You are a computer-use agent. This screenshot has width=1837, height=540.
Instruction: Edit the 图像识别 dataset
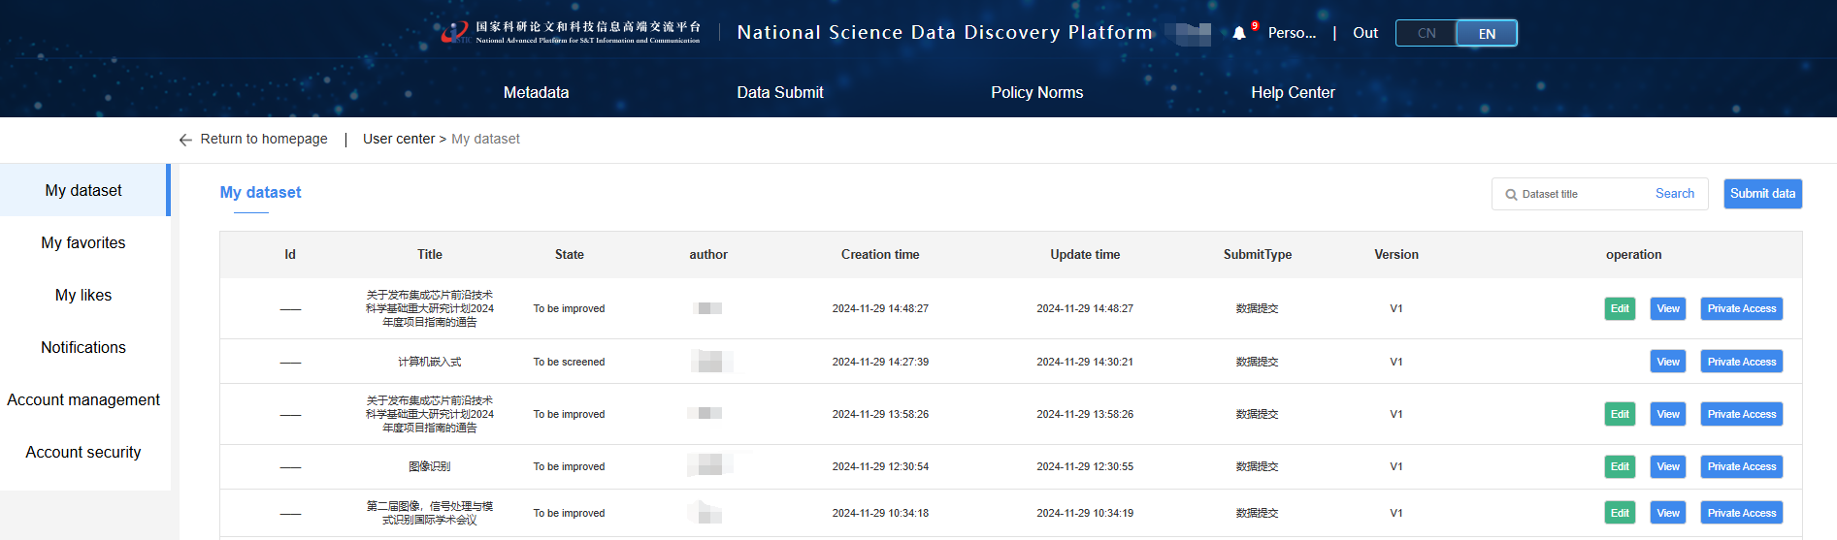click(x=1620, y=467)
